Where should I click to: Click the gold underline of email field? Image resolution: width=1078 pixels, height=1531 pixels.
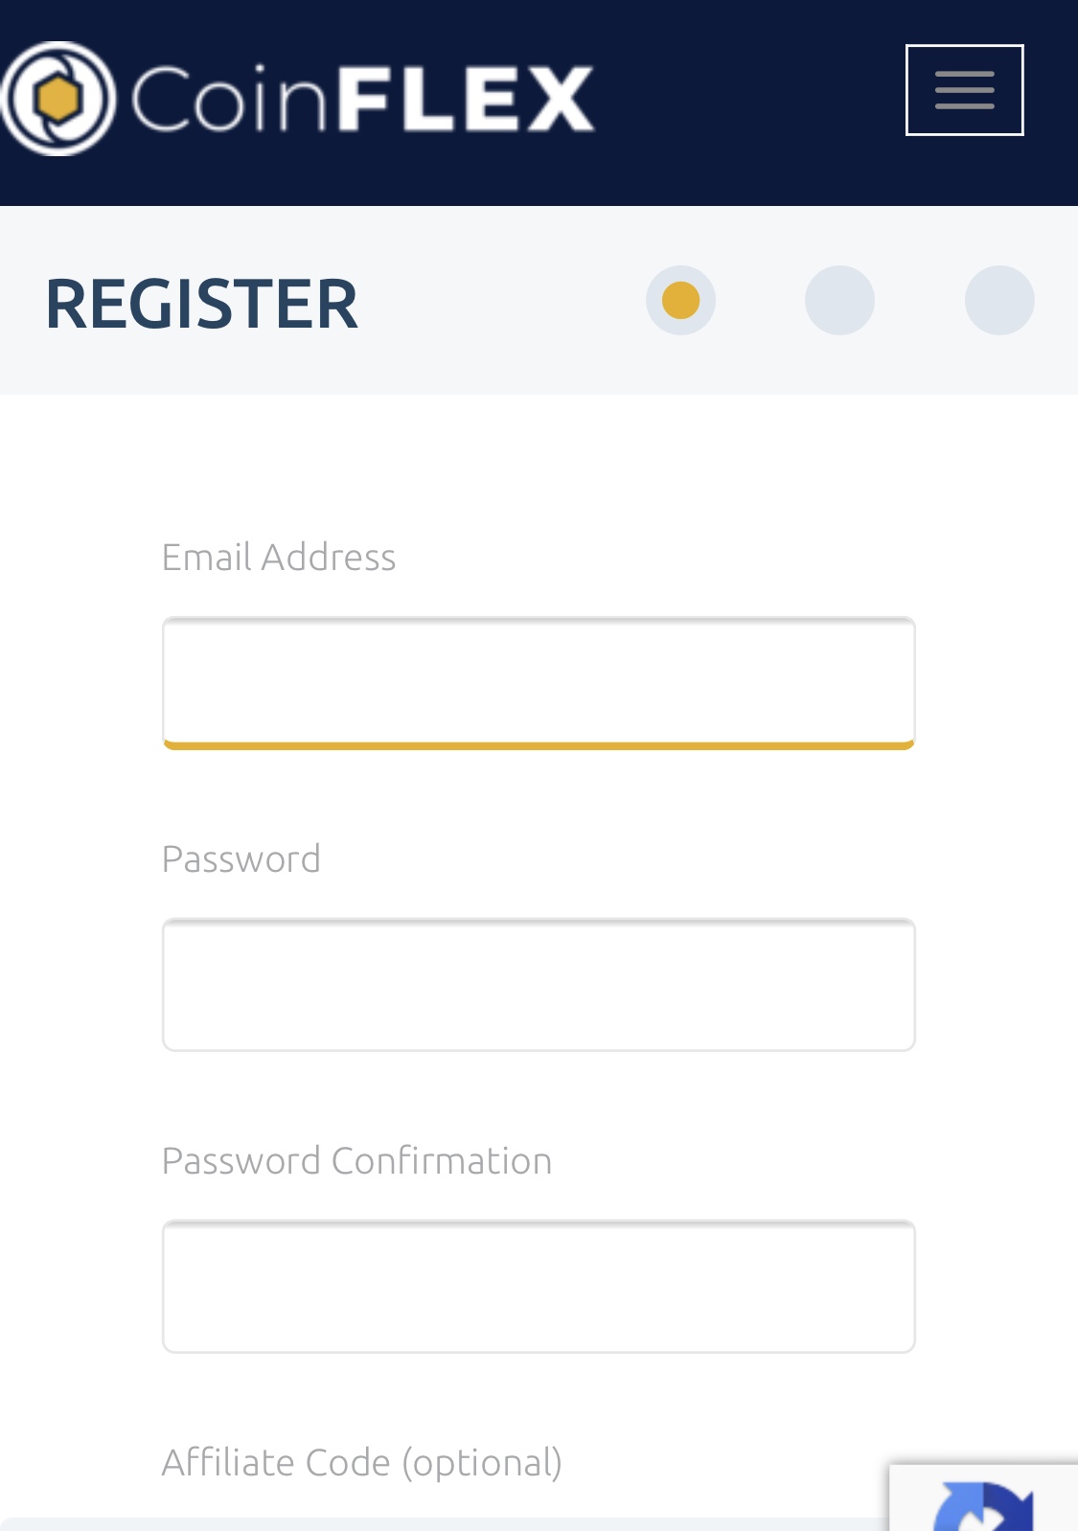coord(539,744)
